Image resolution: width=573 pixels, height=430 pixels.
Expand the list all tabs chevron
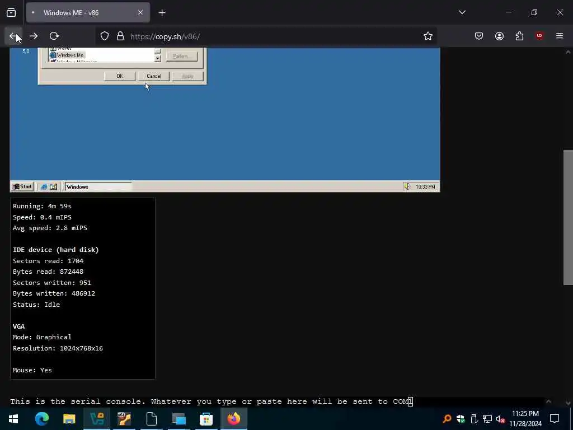click(462, 12)
